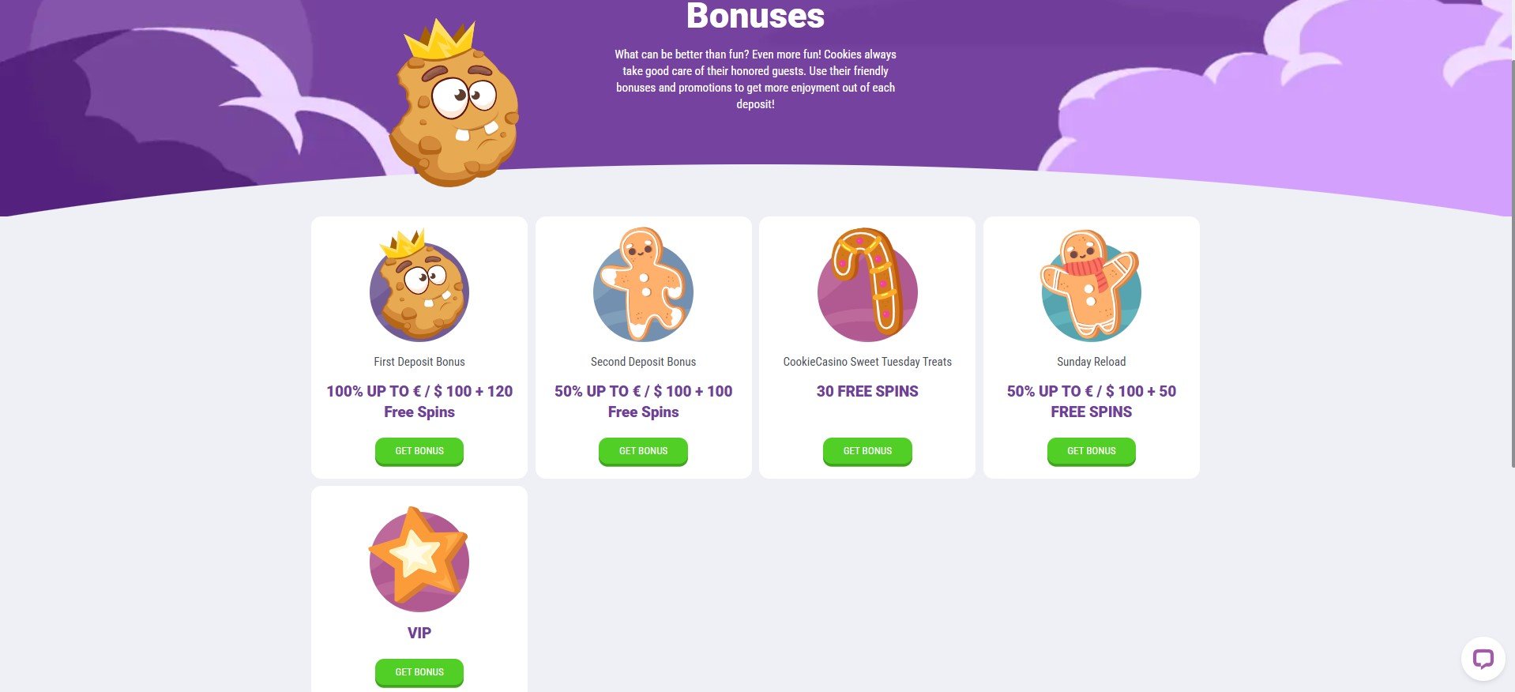
Task: Click the CookieCasino Sweet Tuesday Treats title
Action: 867,362
